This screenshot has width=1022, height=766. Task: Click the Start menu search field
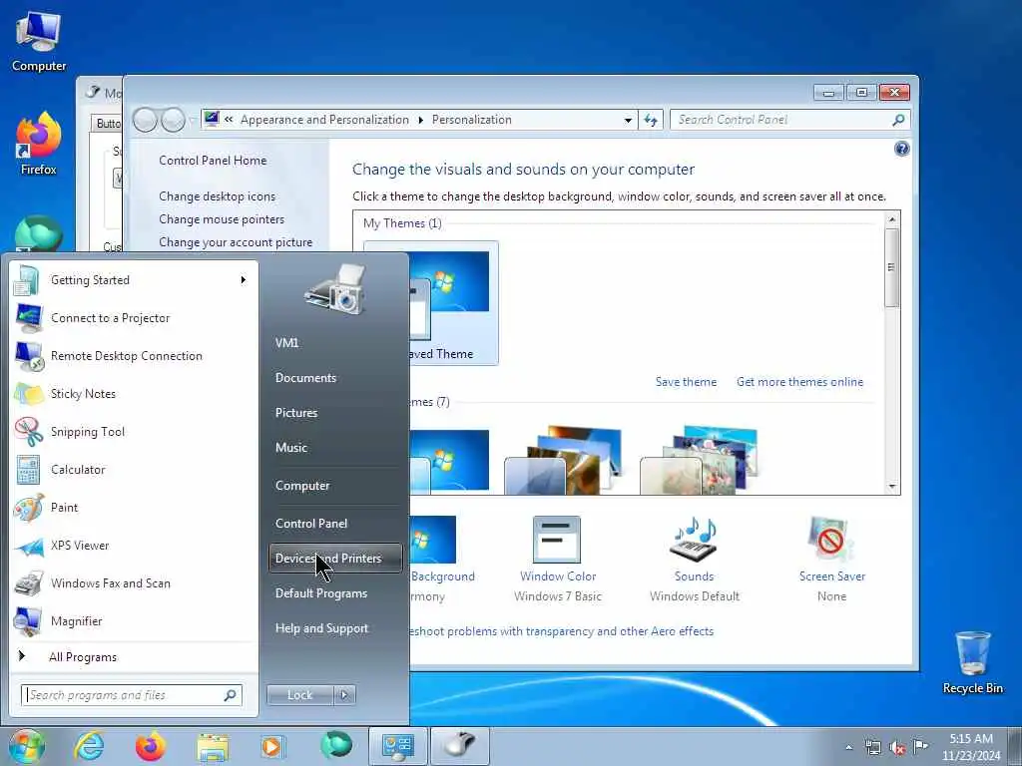tap(132, 695)
